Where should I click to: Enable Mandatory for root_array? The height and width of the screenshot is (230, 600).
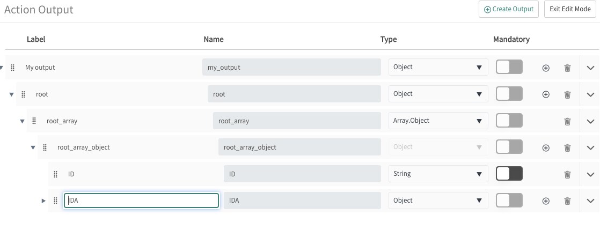pos(509,121)
